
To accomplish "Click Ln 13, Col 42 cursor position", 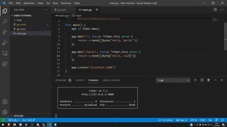I will coord(166,120).
